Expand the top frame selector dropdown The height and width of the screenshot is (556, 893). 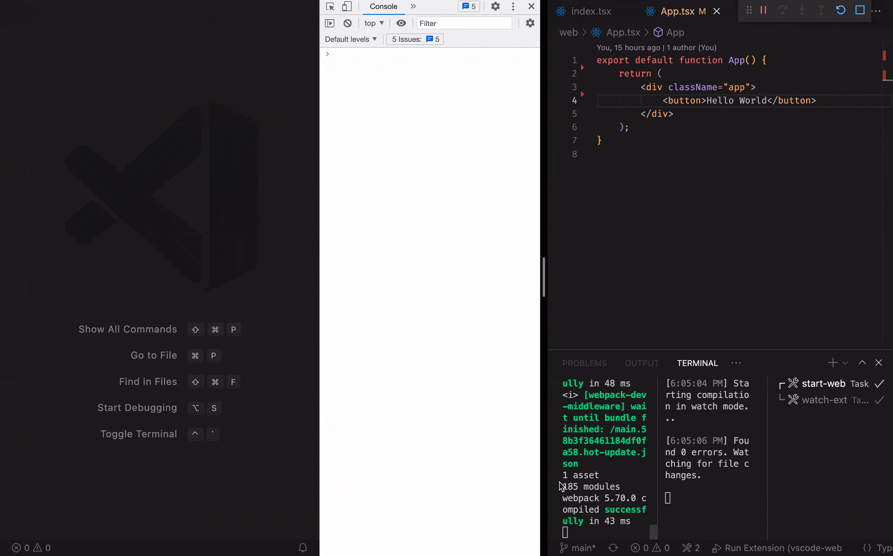(x=373, y=23)
